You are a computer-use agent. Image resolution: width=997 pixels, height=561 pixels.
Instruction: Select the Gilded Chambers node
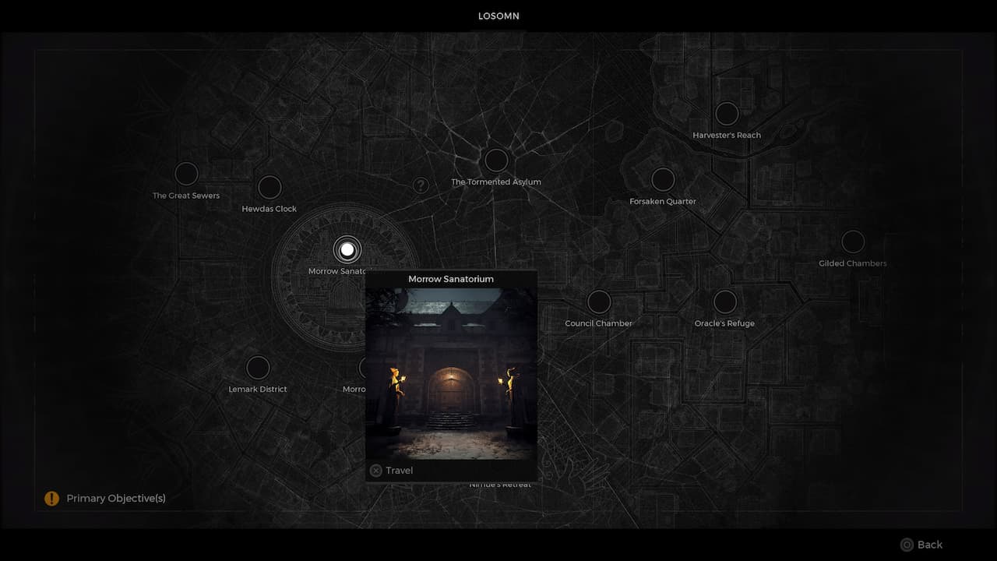[853, 242]
